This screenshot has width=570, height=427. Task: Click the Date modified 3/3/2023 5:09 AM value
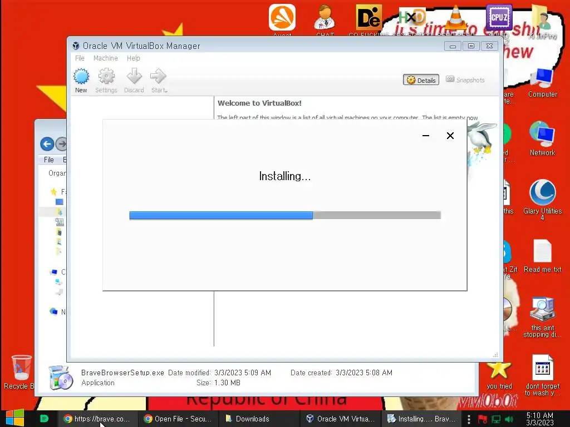(243, 373)
